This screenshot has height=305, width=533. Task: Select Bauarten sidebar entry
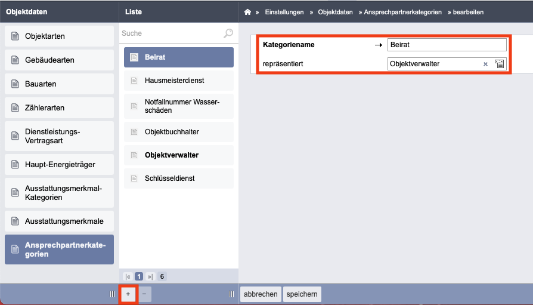point(59,84)
